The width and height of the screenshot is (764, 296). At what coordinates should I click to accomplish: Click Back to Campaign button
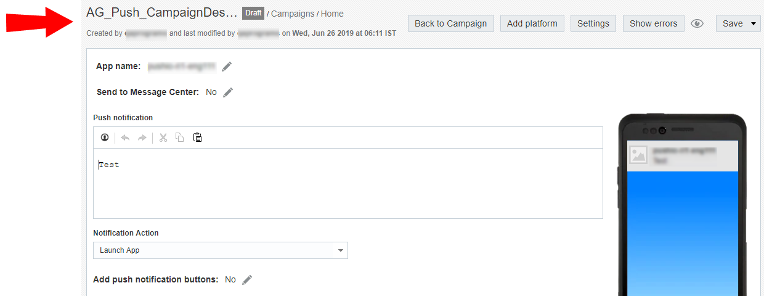(450, 24)
